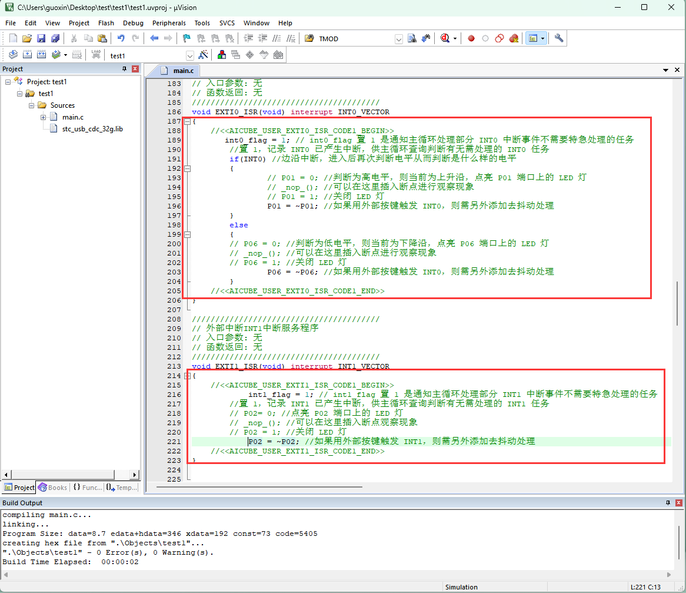Toggle auto-hide pin on Build Output panel
The image size is (686, 593).
(x=668, y=503)
